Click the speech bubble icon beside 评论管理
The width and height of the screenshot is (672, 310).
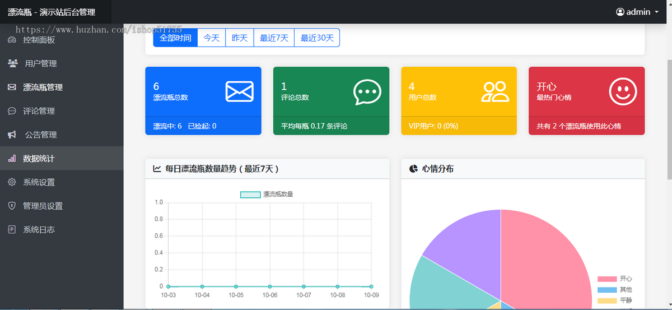tap(12, 111)
